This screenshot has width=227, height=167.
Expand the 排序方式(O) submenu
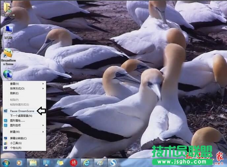18,89
